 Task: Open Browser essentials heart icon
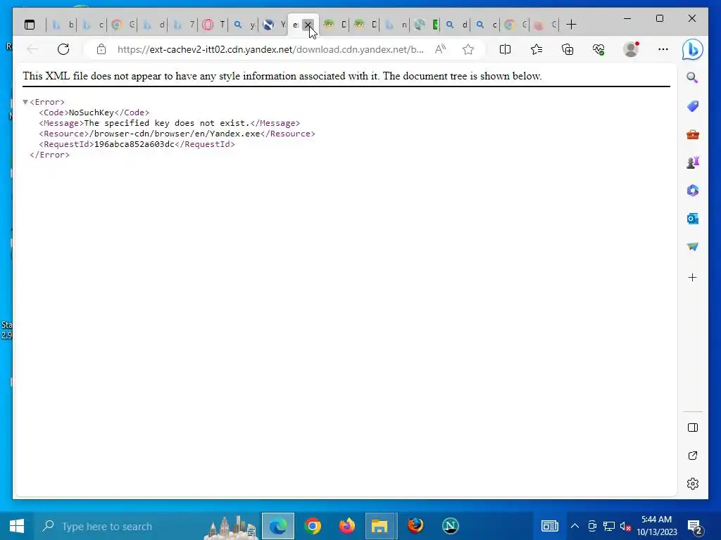[x=598, y=49]
